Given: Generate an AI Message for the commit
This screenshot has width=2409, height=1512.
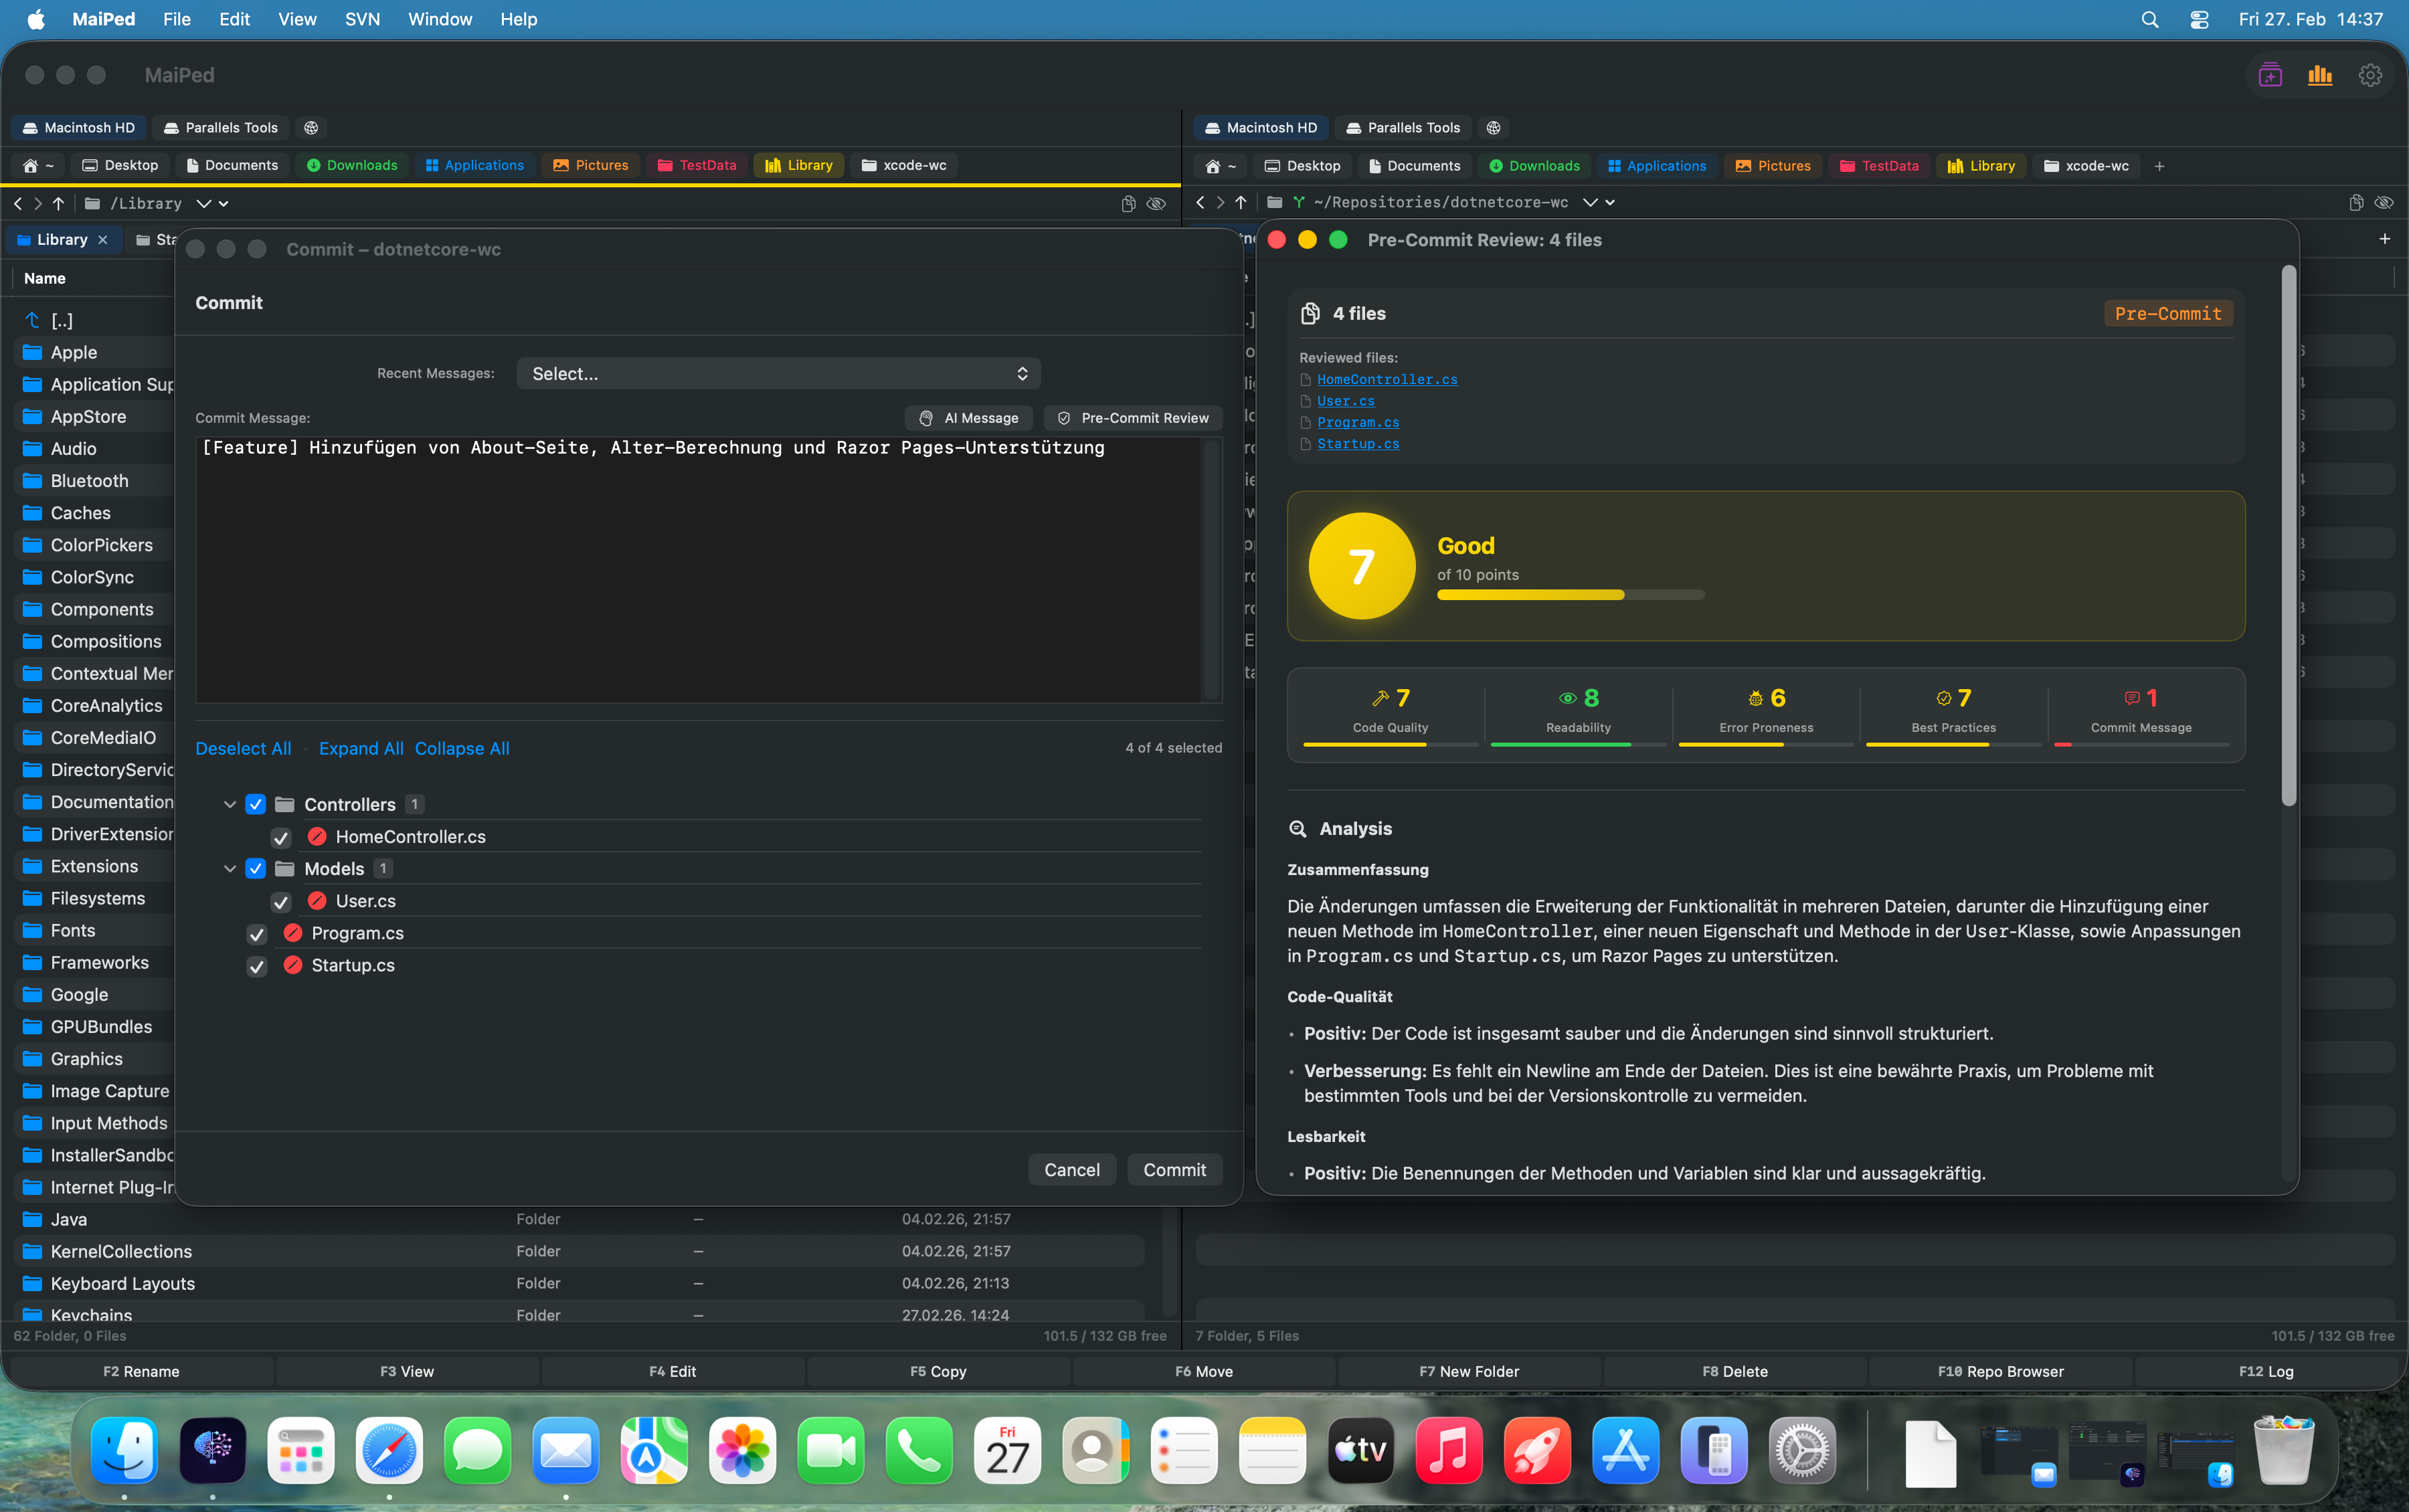Looking at the screenshot, I should coord(968,418).
